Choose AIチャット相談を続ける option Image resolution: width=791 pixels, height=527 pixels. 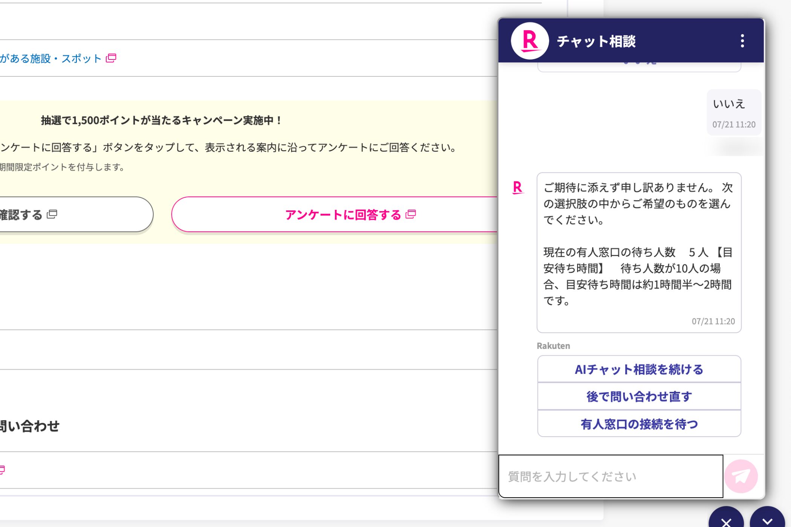click(x=639, y=369)
